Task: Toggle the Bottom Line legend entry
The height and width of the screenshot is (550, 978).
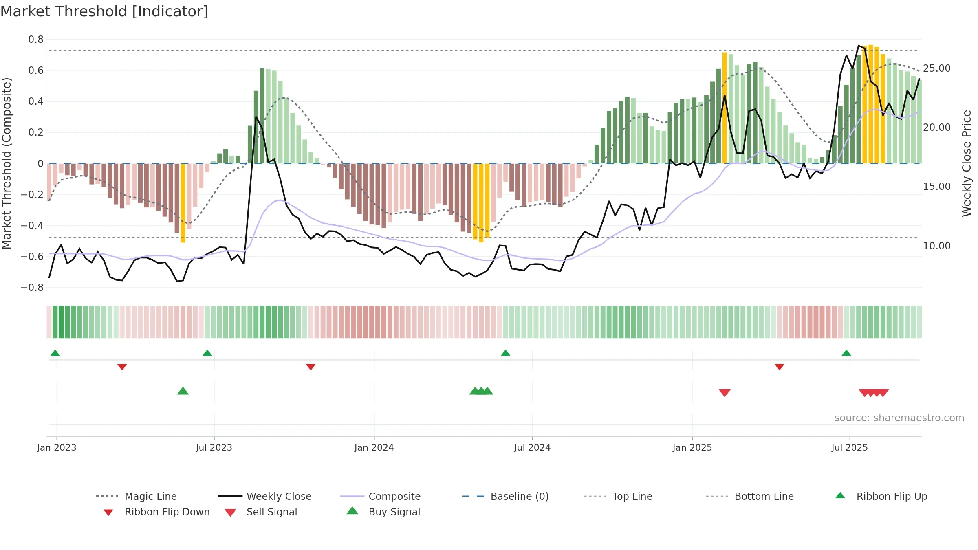Action: click(x=750, y=496)
